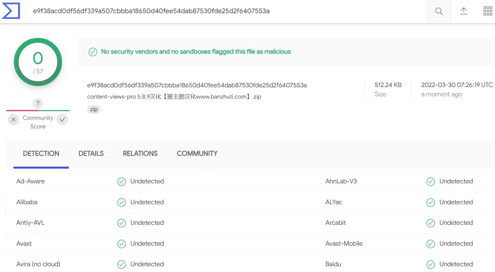Click the Baidu undetected check icon
The image size is (495, 272).
click(x=430, y=264)
